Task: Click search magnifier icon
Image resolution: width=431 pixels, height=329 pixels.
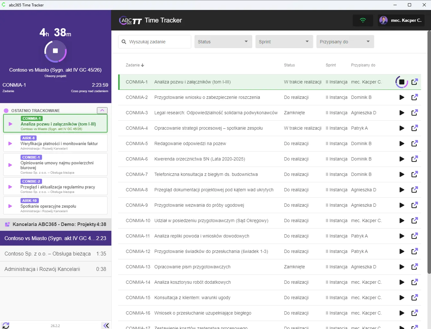Action: [124, 42]
